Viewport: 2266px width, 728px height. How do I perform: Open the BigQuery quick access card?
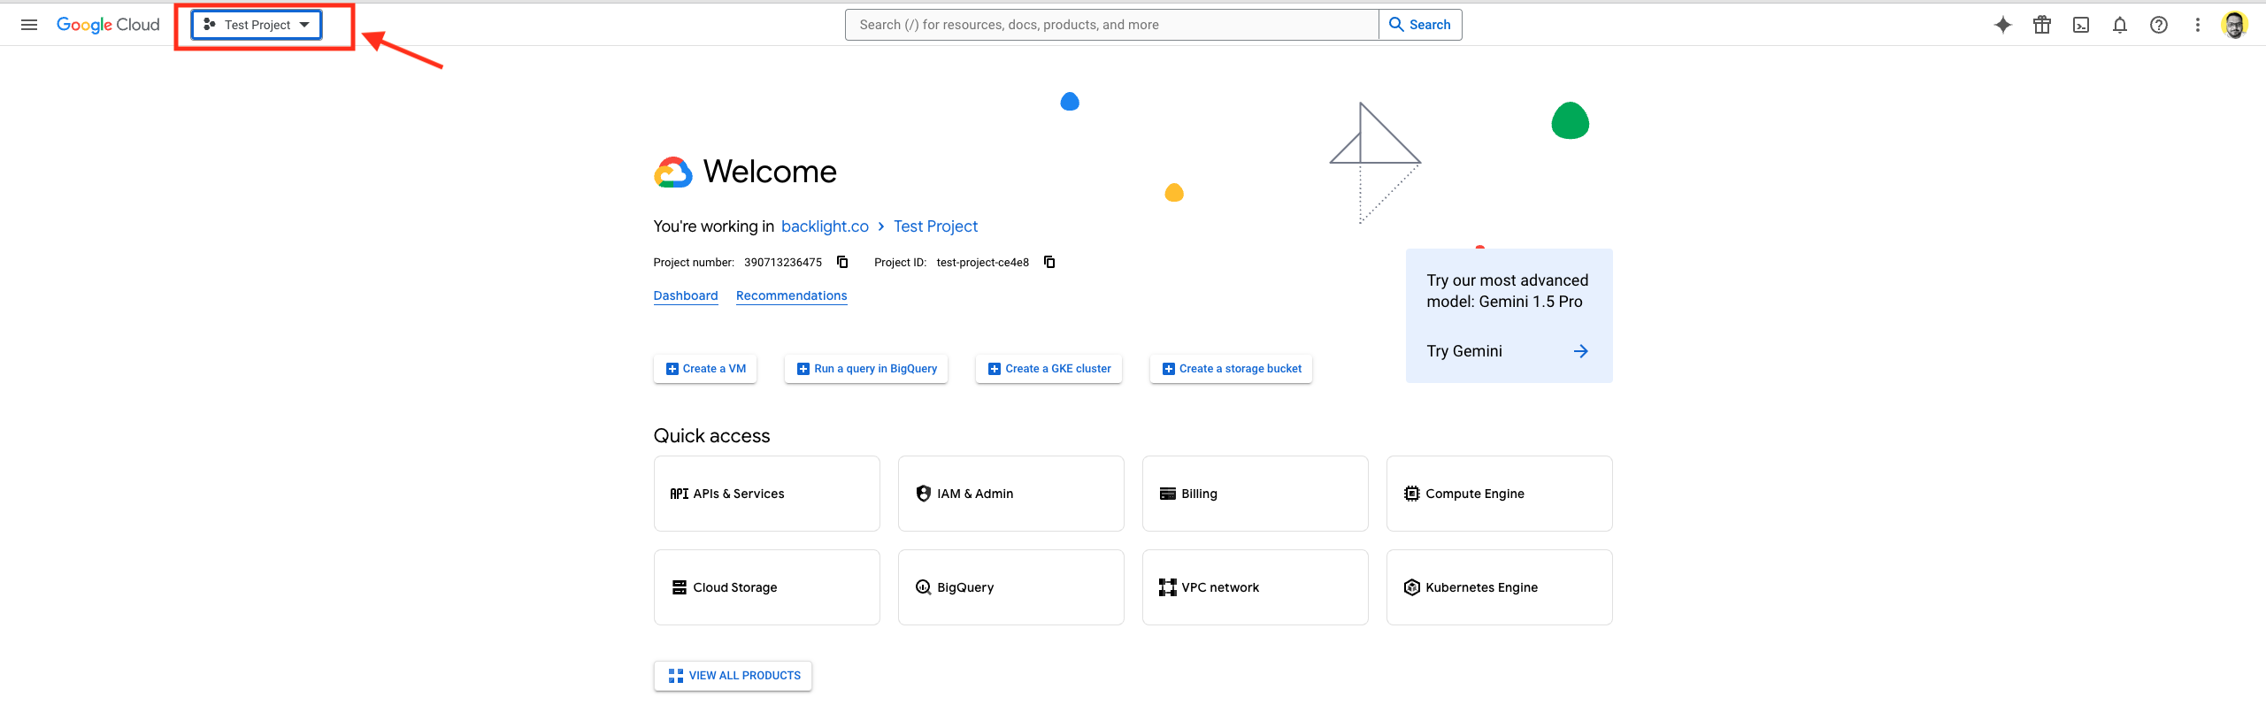pyautogui.click(x=1011, y=587)
